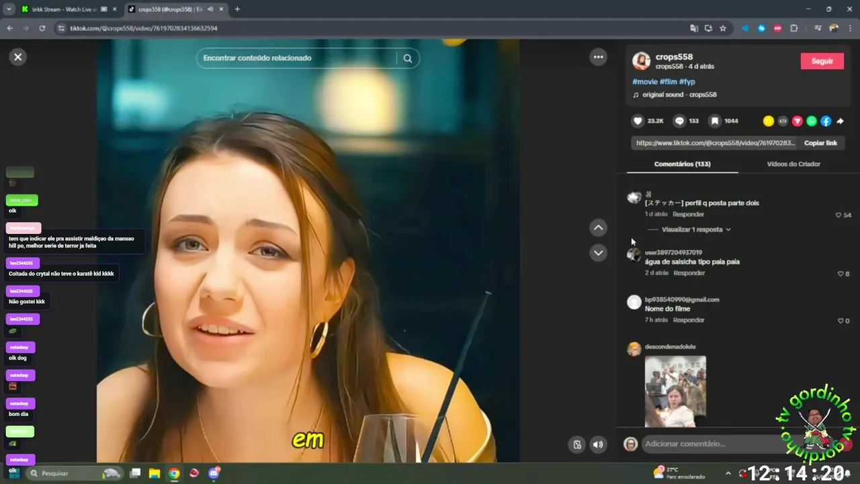The width and height of the screenshot is (860, 484).
Task: Open Windows taskbar search 'Pesquisar'
Action: [x=75, y=473]
